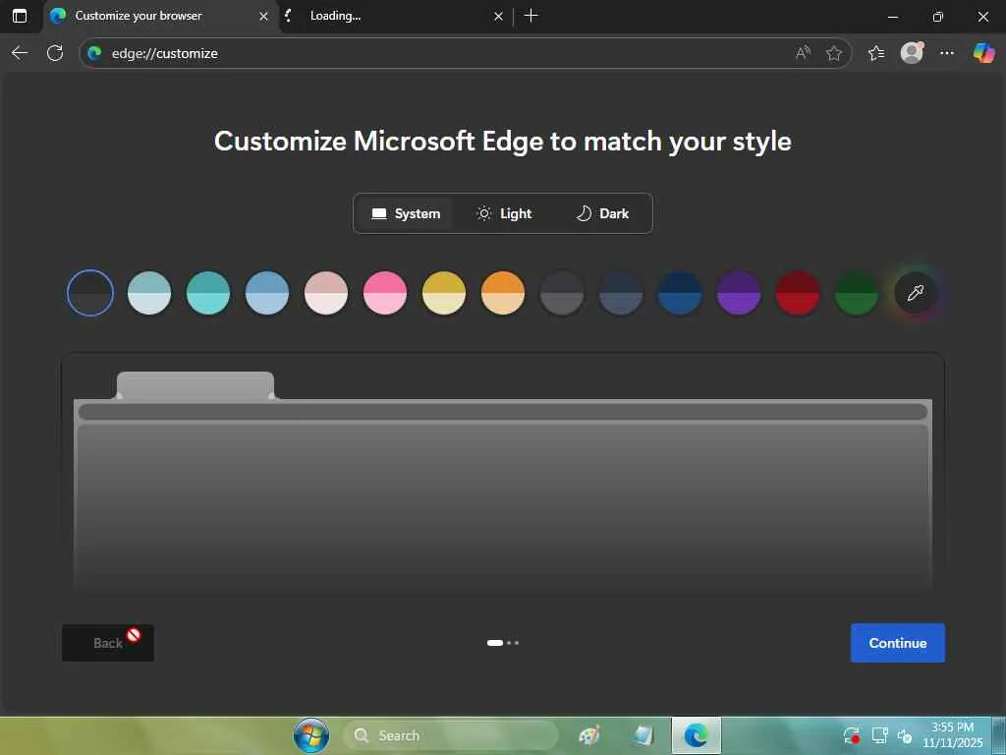
Task: Choose the light blue color swatch
Action: pos(267,293)
